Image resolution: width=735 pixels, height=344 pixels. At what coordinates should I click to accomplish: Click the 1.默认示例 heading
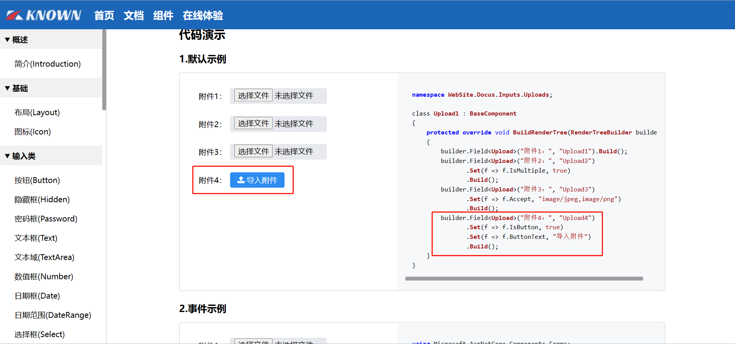(203, 59)
